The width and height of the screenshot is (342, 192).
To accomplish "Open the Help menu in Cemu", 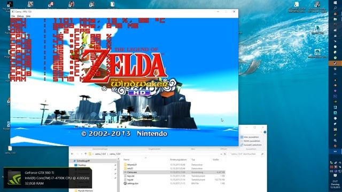I will (x=28, y=16).
